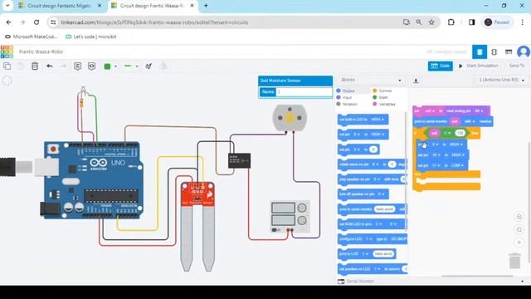Open comparison operator dropdown in if block
Viewport: 531px width, 299px height.
click(447, 133)
